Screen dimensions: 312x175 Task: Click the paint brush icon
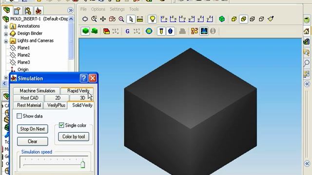(271, 19)
